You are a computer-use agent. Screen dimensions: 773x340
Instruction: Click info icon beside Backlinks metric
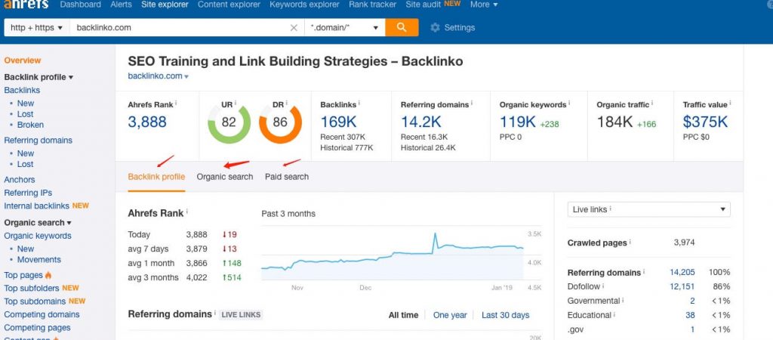359,104
